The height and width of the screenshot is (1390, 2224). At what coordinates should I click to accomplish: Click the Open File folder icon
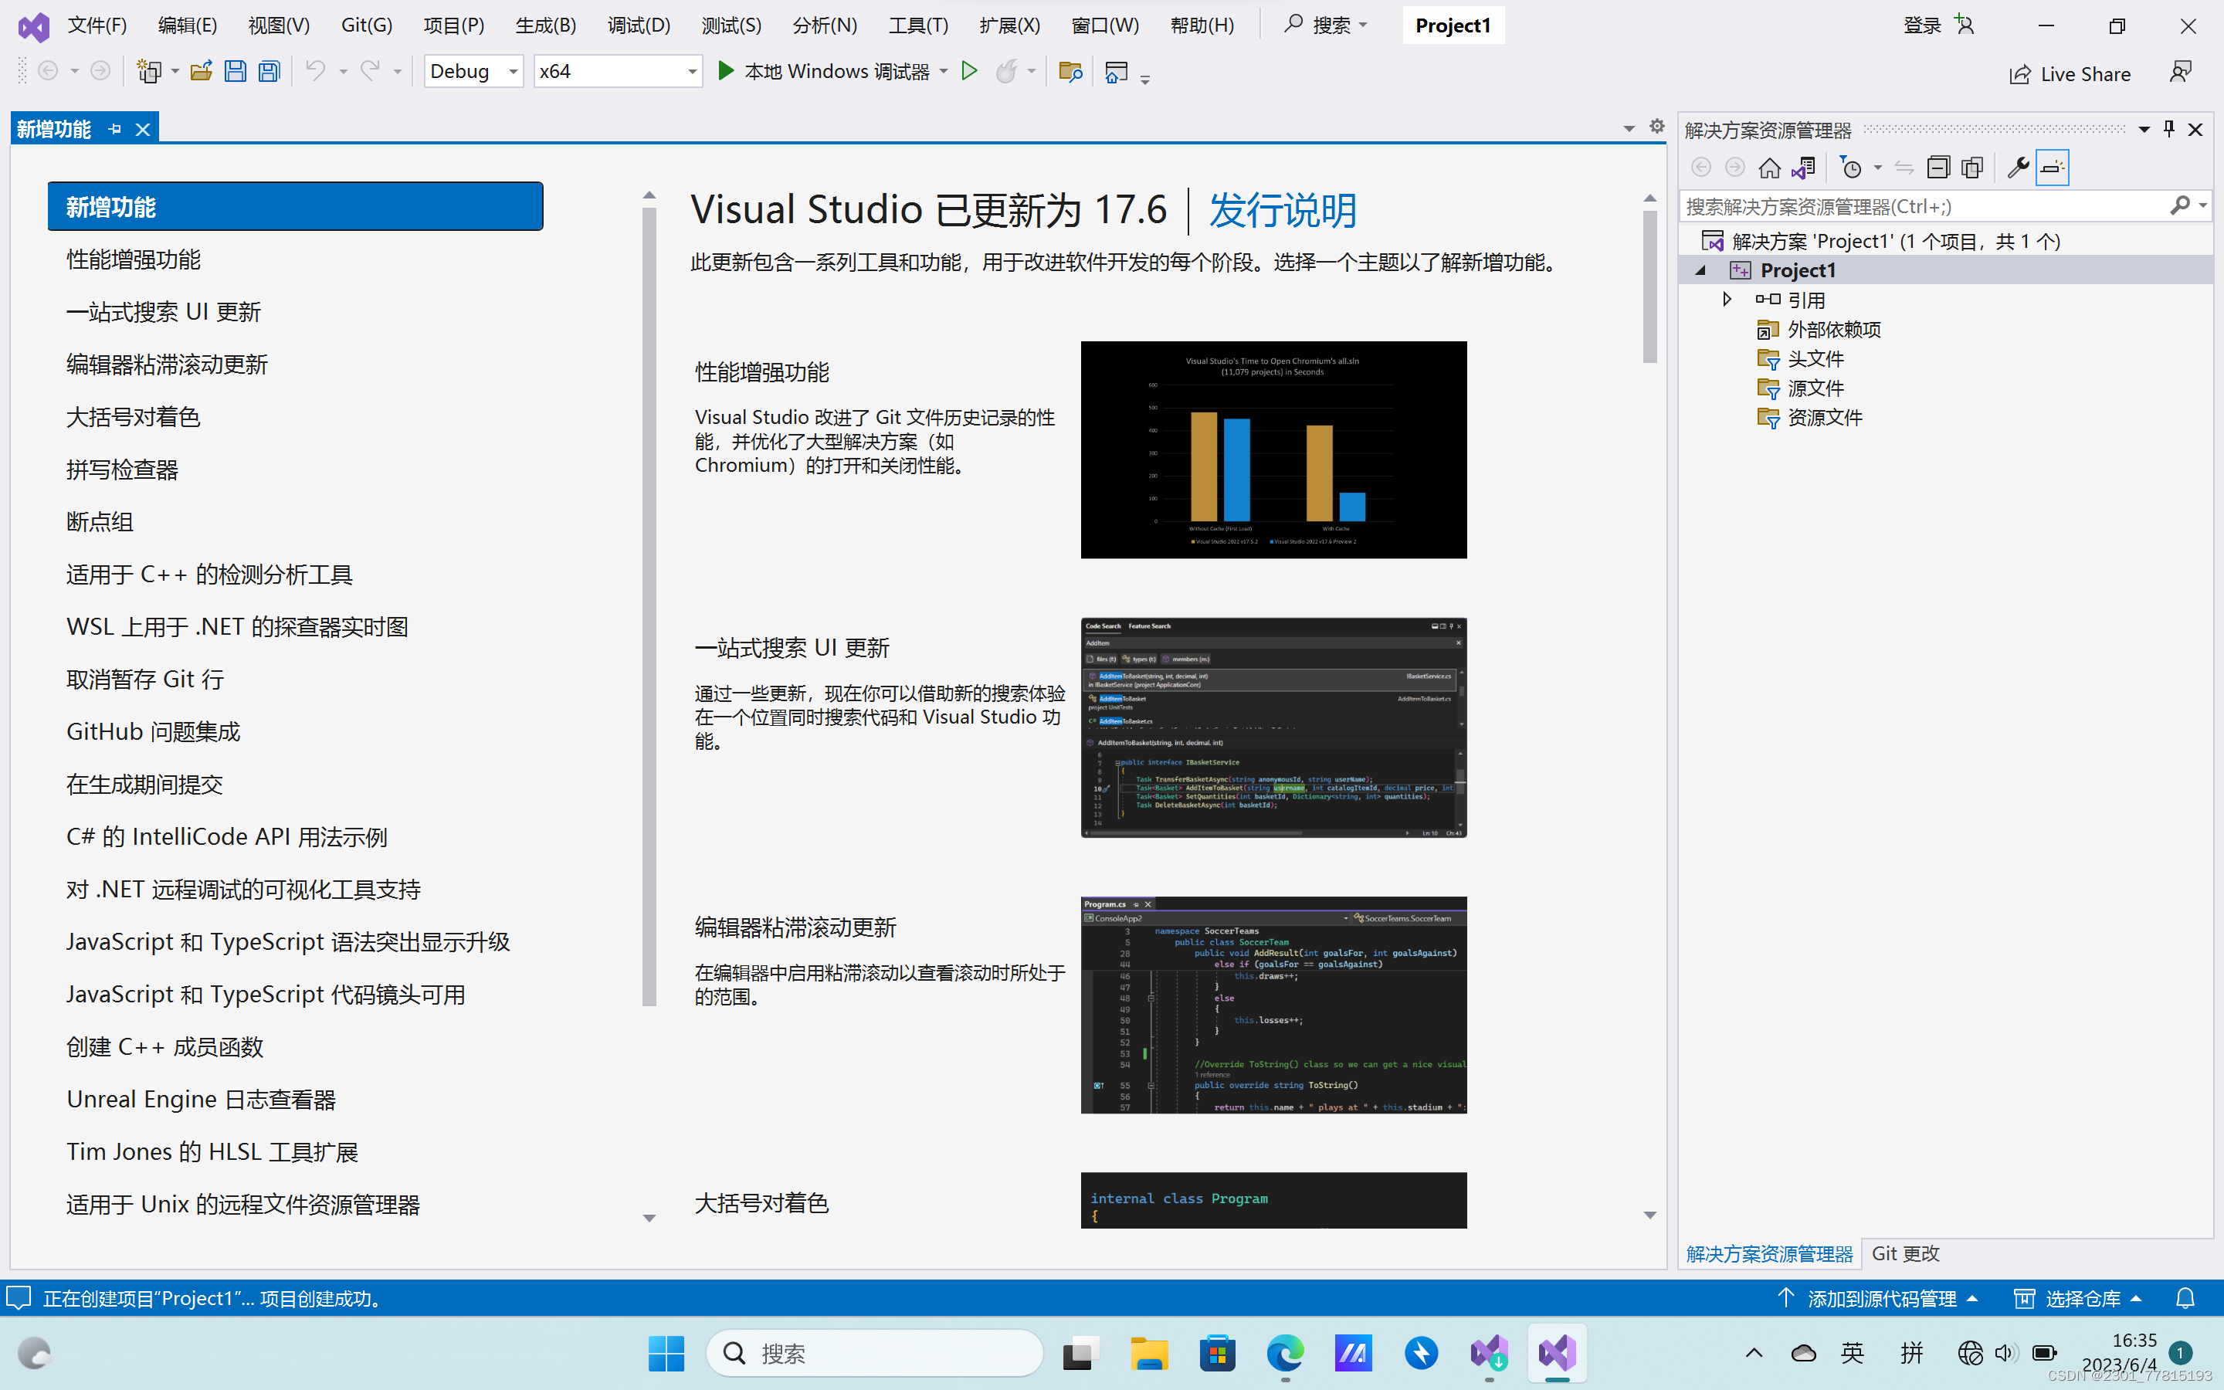coord(202,71)
